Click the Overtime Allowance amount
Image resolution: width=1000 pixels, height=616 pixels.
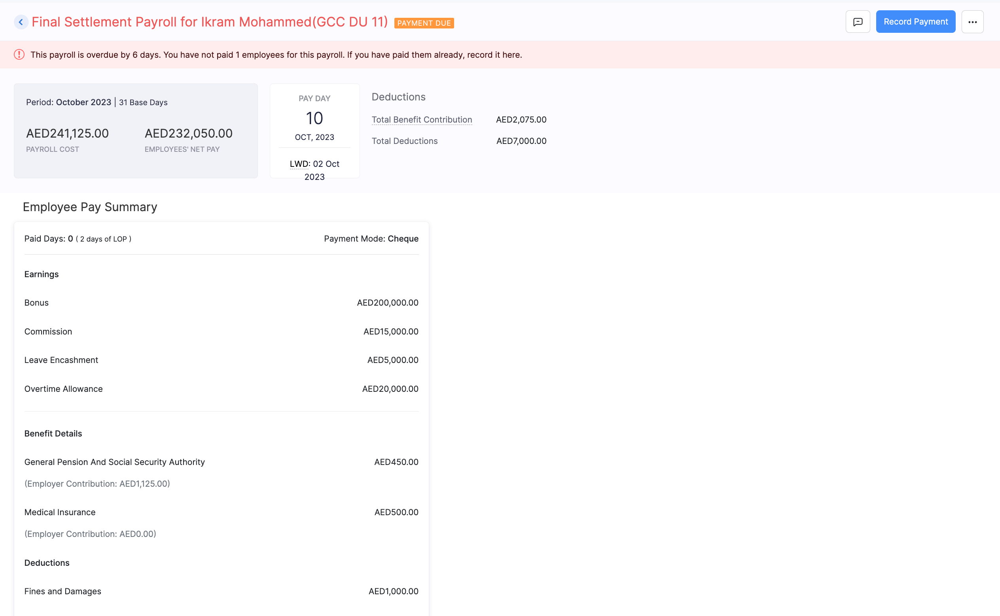coord(390,389)
